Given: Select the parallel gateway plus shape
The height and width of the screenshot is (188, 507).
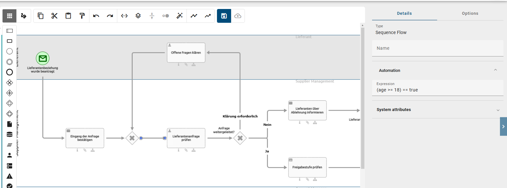Looking at the screenshot, I should pyautogui.click(x=10, y=93).
